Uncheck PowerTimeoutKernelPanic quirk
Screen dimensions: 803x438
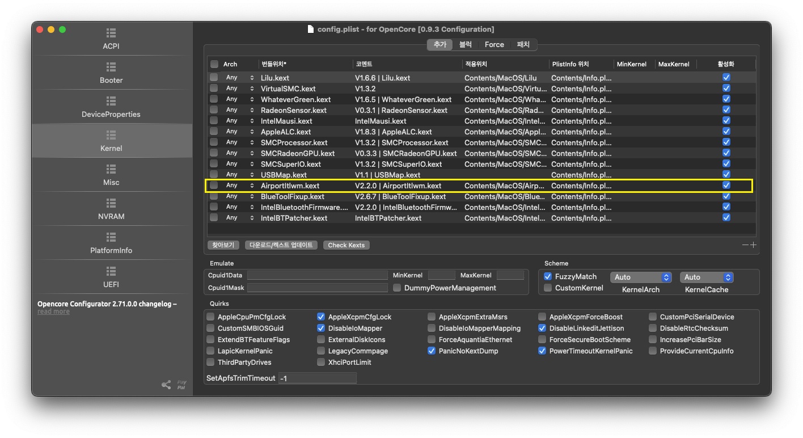click(542, 351)
